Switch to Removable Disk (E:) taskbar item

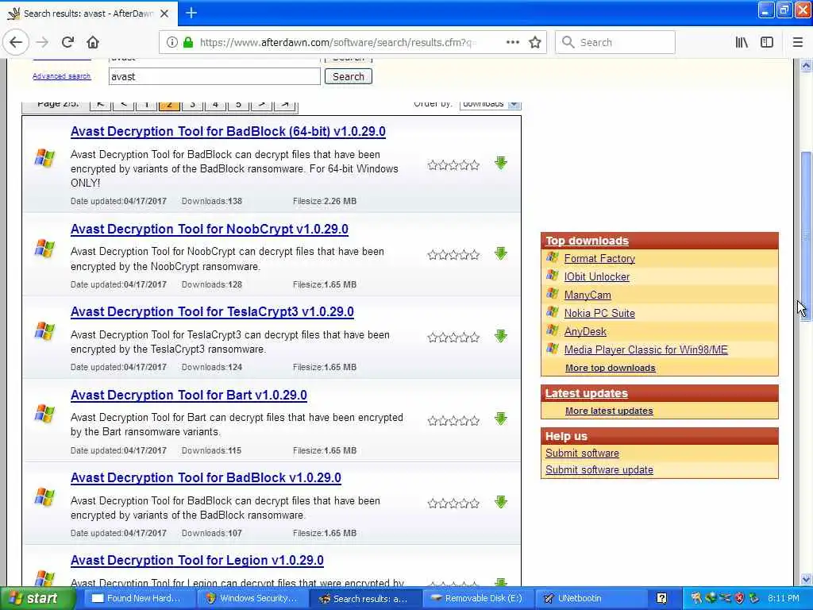477,599
